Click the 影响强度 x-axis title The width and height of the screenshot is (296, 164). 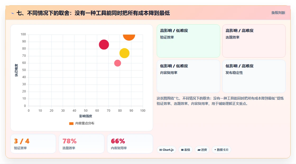[86, 116]
